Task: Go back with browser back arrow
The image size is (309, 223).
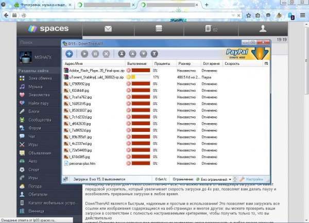Action: point(6,15)
